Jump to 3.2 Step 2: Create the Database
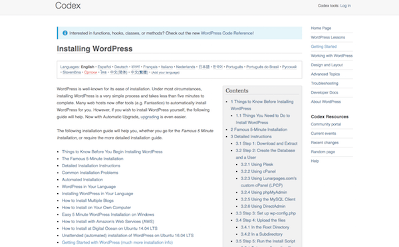Screen dimensions: 399x247 point(265,154)
